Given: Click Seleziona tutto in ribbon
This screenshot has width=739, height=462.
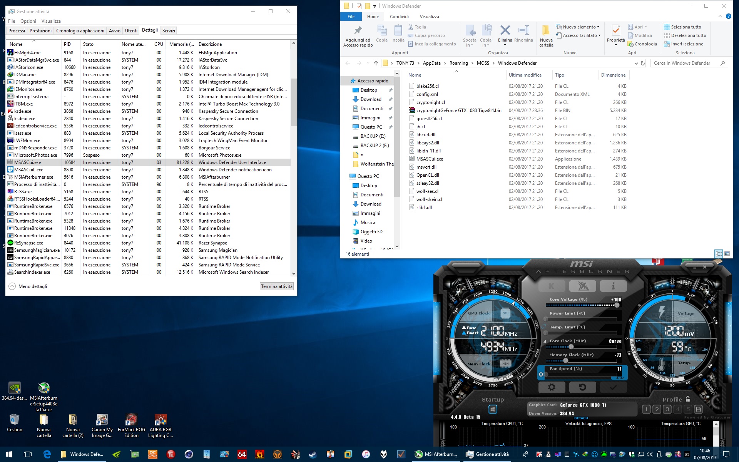Looking at the screenshot, I should [682, 27].
